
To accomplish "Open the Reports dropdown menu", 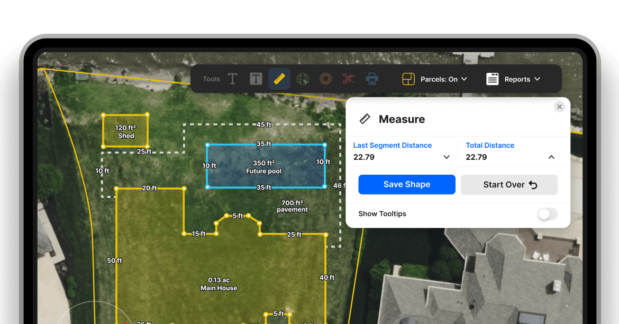I will tap(522, 79).
